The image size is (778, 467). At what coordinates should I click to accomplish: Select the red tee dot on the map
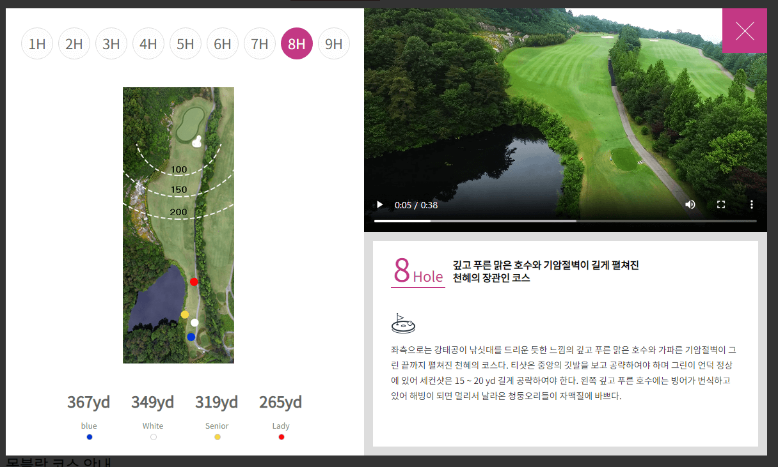pyautogui.click(x=194, y=281)
